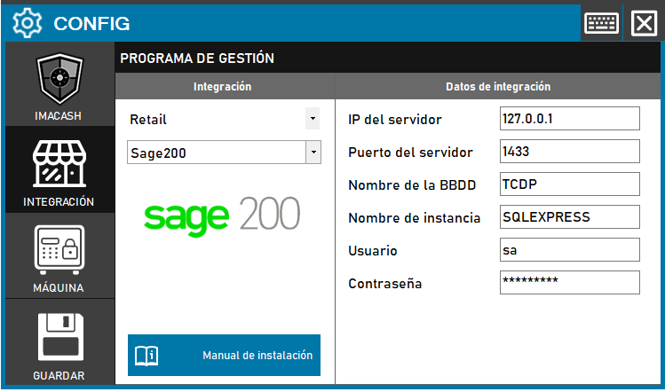The image size is (665, 392).
Task: Select the Nombre de la BBDD field
Action: pos(569,184)
